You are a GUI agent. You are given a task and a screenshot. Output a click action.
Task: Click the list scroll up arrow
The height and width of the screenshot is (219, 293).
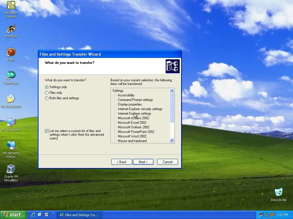[x=172, y=91]
